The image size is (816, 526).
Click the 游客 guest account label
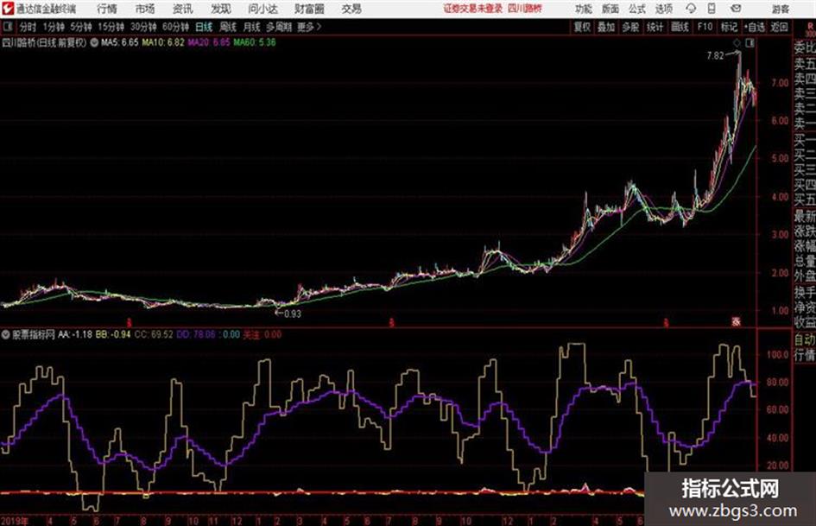(x=780, y=9)
